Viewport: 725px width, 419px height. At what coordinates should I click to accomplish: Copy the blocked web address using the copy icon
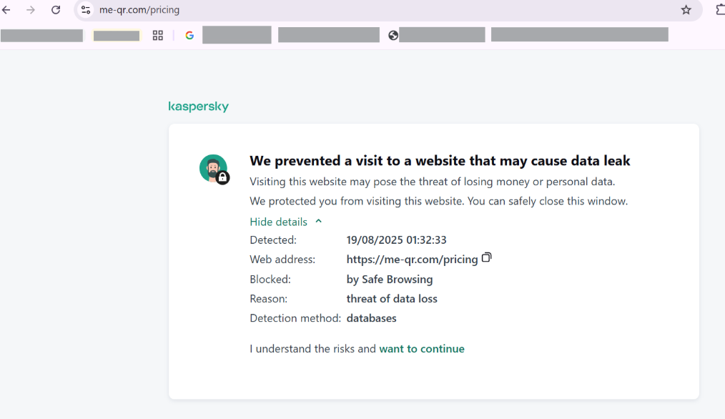click(x=486, y=257)
